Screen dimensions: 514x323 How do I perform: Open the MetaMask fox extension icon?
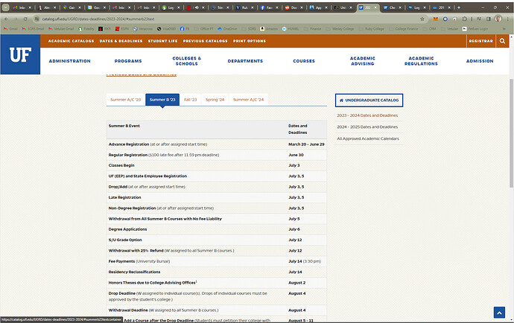point(435,19)
